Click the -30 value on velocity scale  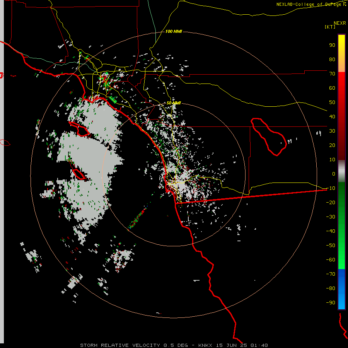[x=331, y=217]
